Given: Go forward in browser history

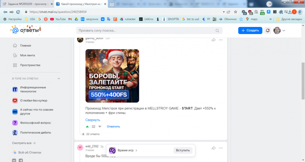Looking at the screenshot, I should coord(12,12).
